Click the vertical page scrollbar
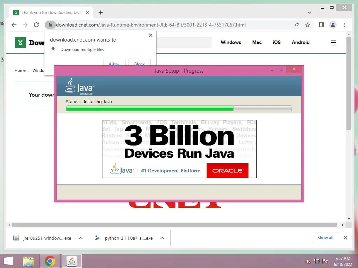 (x=349, y=84)
